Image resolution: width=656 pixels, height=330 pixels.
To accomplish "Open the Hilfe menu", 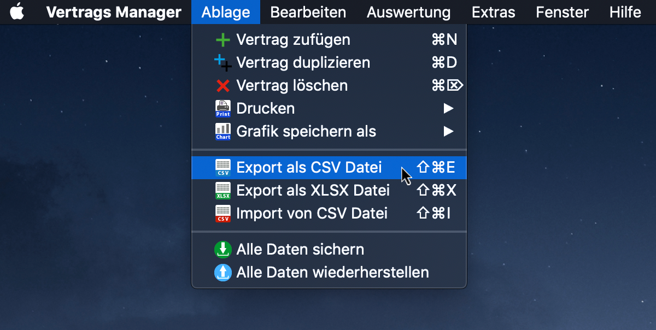I will pos(625,12).
